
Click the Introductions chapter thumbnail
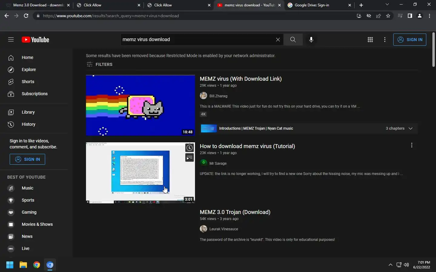(x=209, y=128)
